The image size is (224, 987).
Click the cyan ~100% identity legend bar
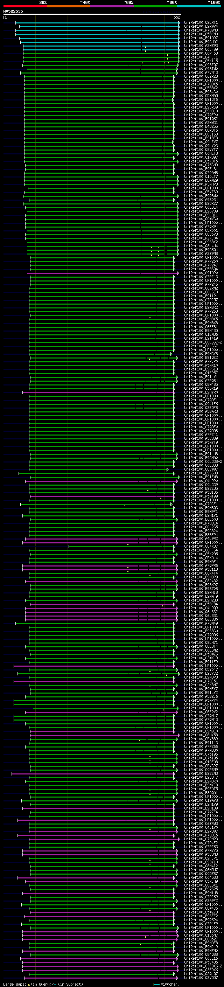coord(199,6)
